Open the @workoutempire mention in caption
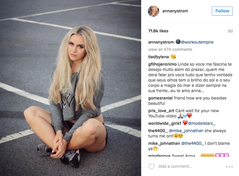239x176 pixels. [x=197, y=42]
